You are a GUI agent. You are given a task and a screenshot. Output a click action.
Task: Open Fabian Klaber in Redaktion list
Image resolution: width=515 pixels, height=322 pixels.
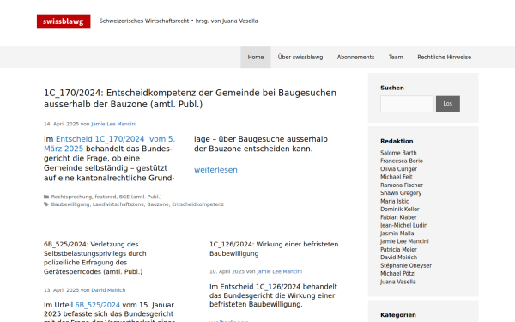tap(398, 217)
